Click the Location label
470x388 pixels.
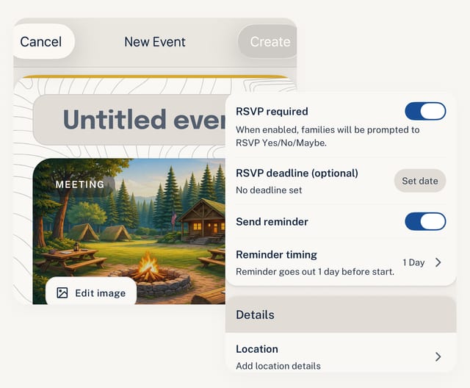pyautogui.click(x=257, y=349)
